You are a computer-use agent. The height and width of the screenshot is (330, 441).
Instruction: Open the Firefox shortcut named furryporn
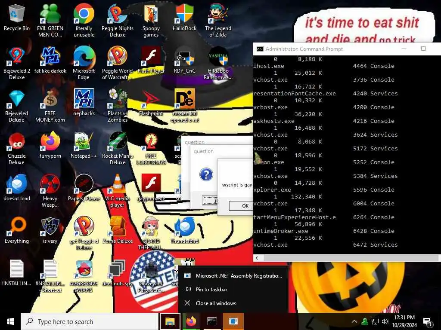[50, 145]
